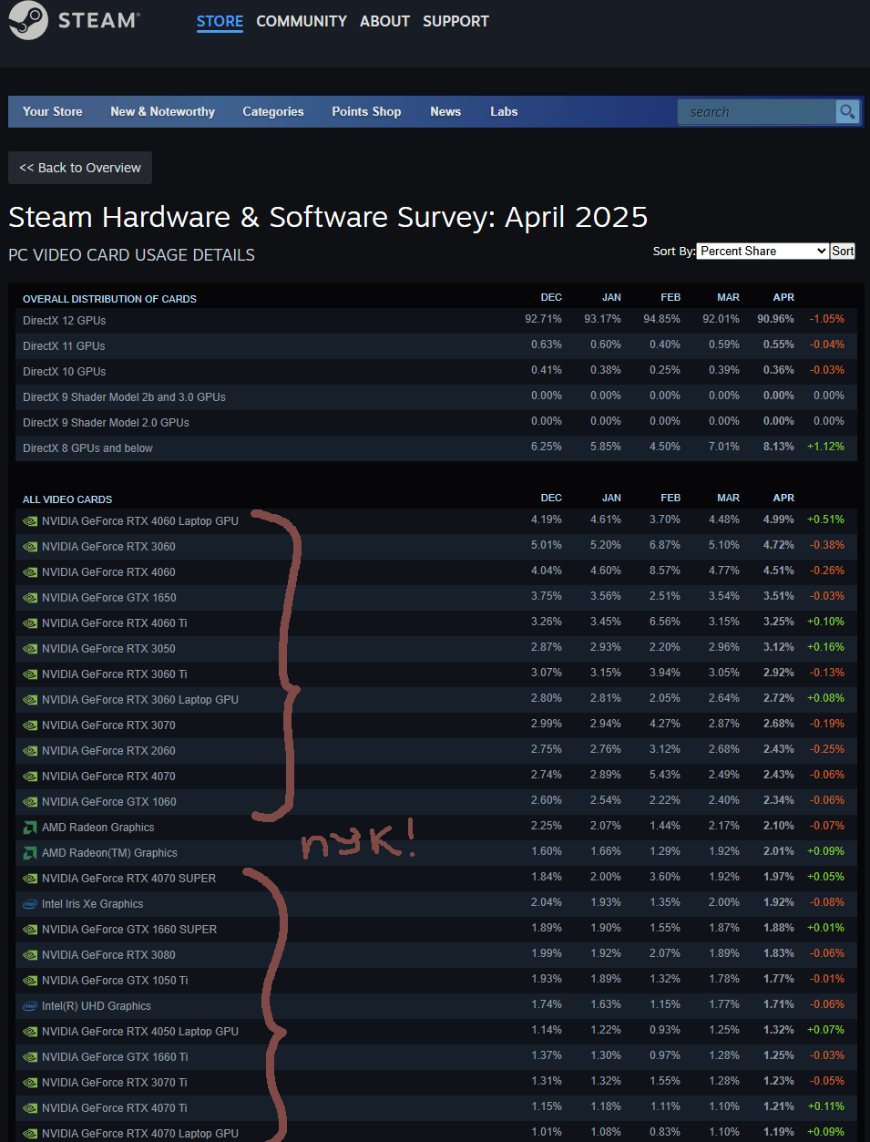Click the NVIDIA icon beside GeForce RTX 4070
Image resolution: width=870 pixels, height=1142 pixels.
point(30,777)
